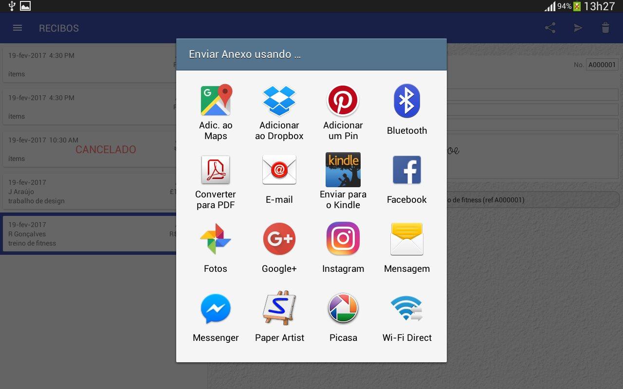Share the attachment using E-mail

[x=279, y=170]
